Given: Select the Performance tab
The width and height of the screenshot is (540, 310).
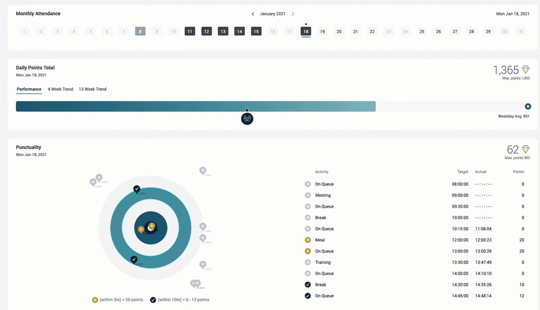Looking at the screenshot, I should (x=29, y=89).
